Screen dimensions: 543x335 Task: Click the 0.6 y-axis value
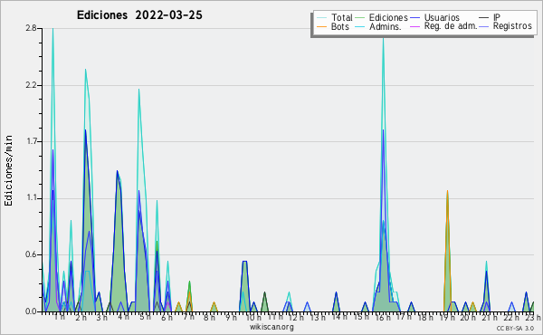pos(31,255)
